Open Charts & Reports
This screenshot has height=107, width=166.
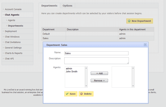pos(13,53)
